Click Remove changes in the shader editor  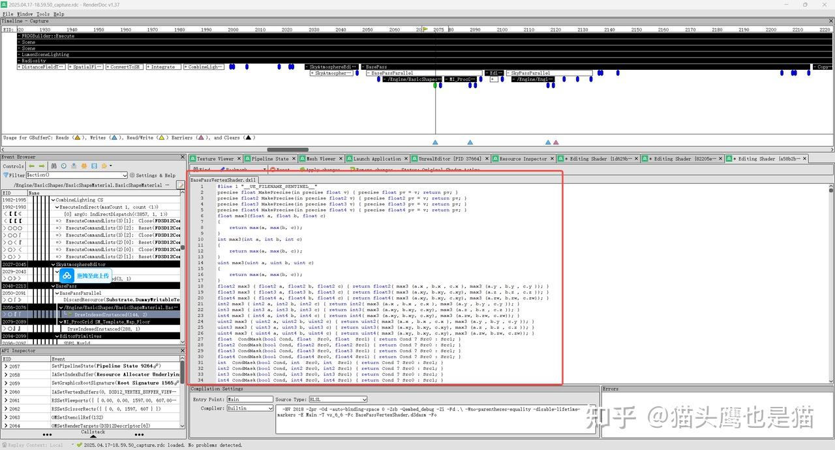coord(374,170)
